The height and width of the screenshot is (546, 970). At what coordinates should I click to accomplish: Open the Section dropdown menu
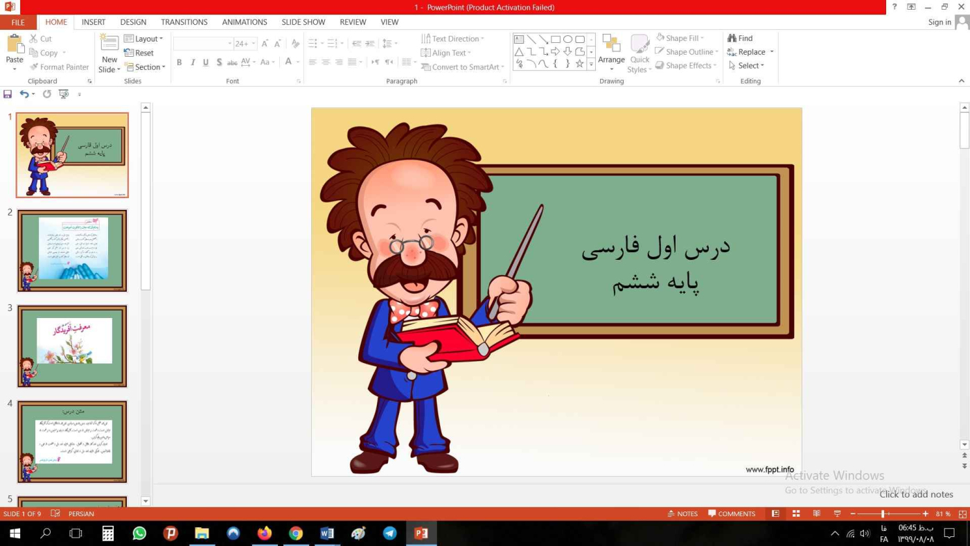pos(145,67)
